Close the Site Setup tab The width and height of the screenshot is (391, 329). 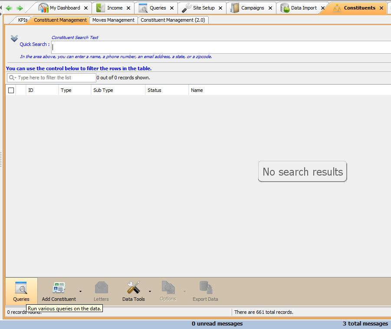tap(220, 8)
